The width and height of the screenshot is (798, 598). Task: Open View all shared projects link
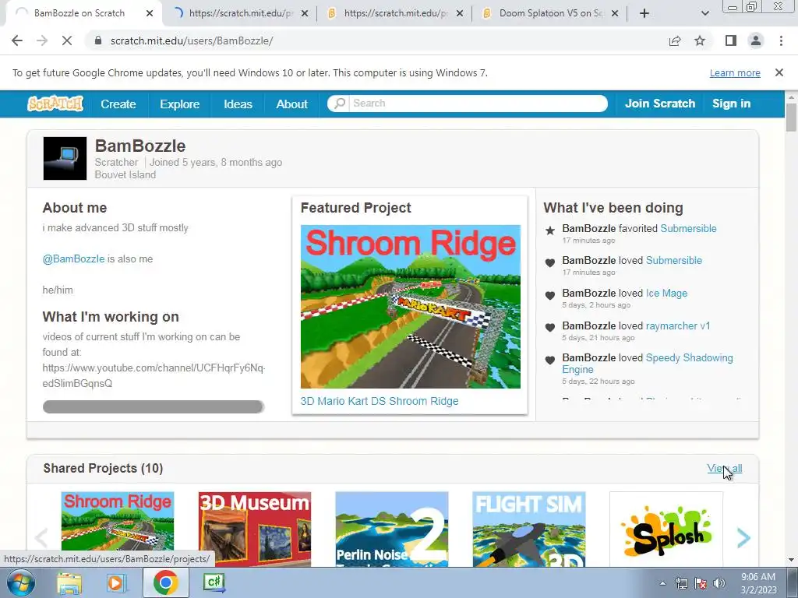[x=724, y=468]
